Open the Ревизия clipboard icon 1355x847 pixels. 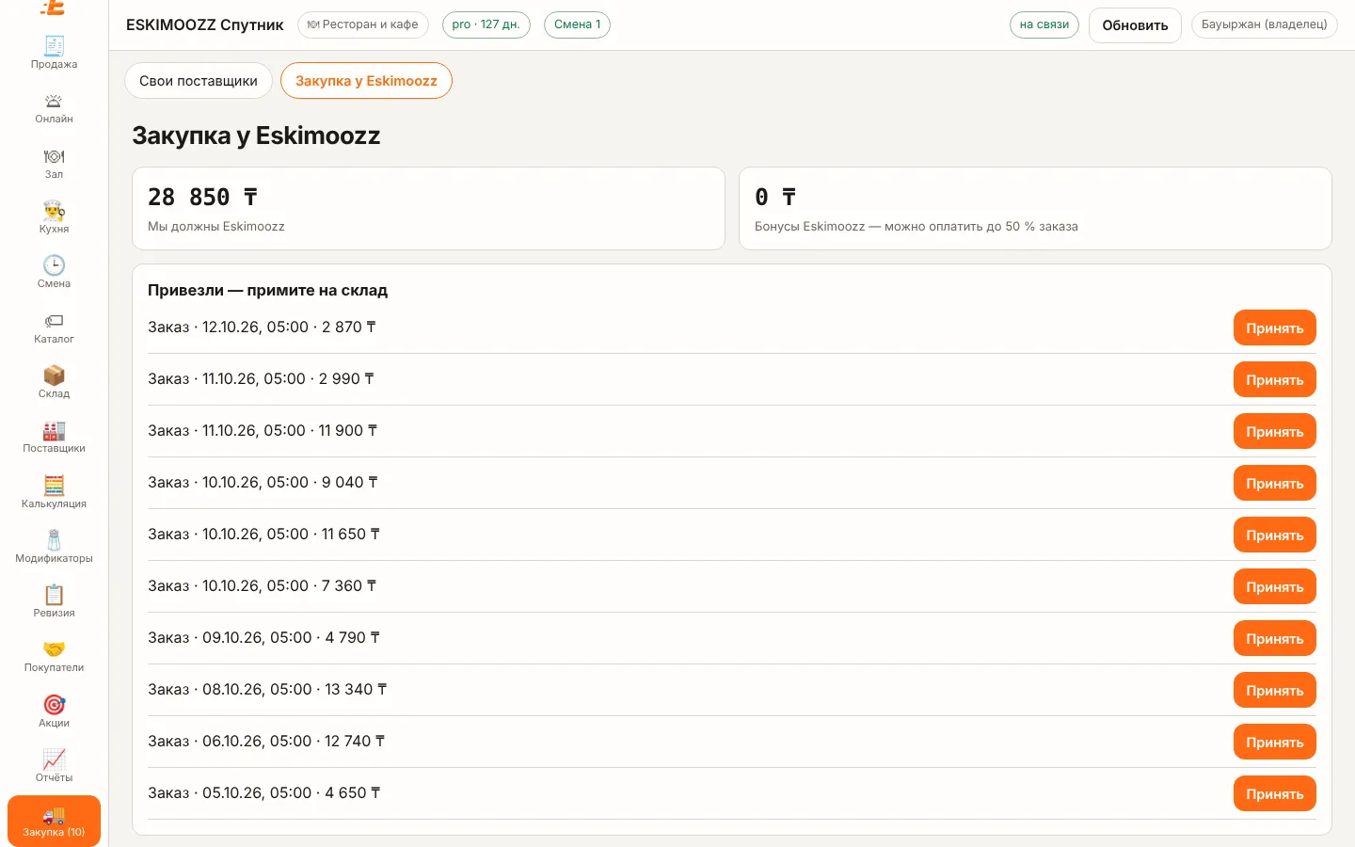tap(54, 594)
